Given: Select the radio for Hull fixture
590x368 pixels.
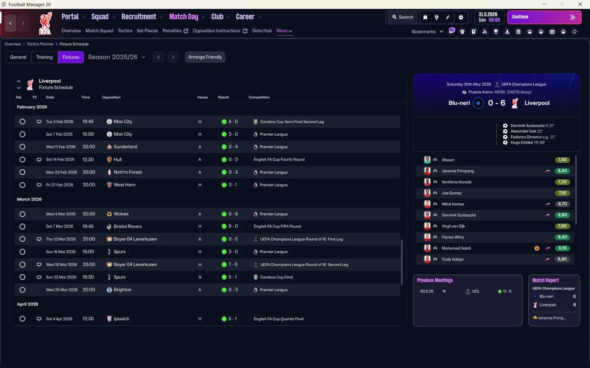Looking at the screenshot, I should pos(22,160).
